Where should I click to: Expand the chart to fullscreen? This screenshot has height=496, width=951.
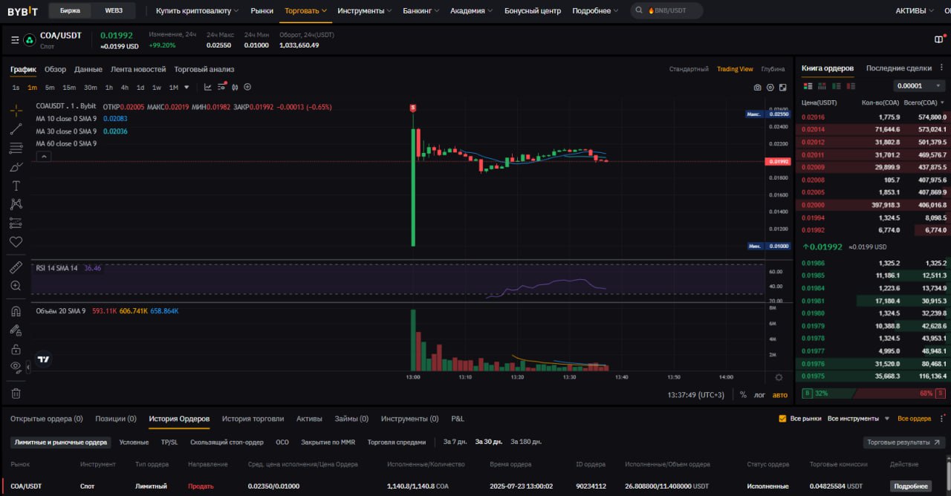click(782, 88)
